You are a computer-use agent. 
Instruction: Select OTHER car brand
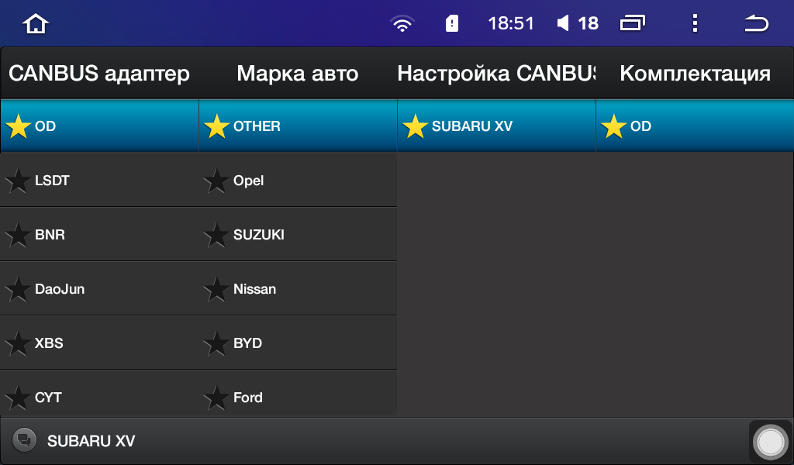[298, 126]
